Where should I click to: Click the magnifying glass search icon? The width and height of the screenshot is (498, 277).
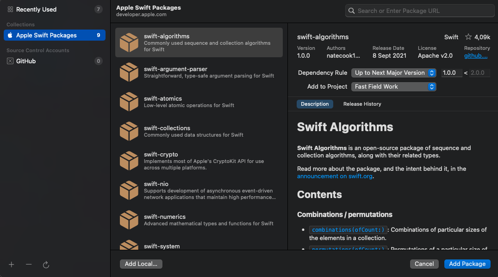click(x=351, y=11)
